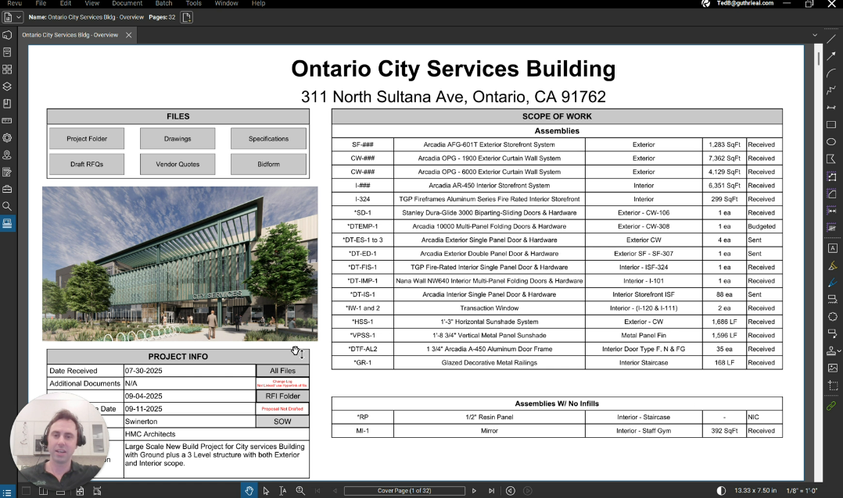This screenshot has height=498, width=843.
Task: Activate the Select Text tool
Action: (283, 490)
